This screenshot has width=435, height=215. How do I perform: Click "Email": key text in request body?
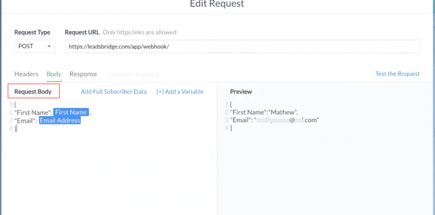(x=25, y=121)
